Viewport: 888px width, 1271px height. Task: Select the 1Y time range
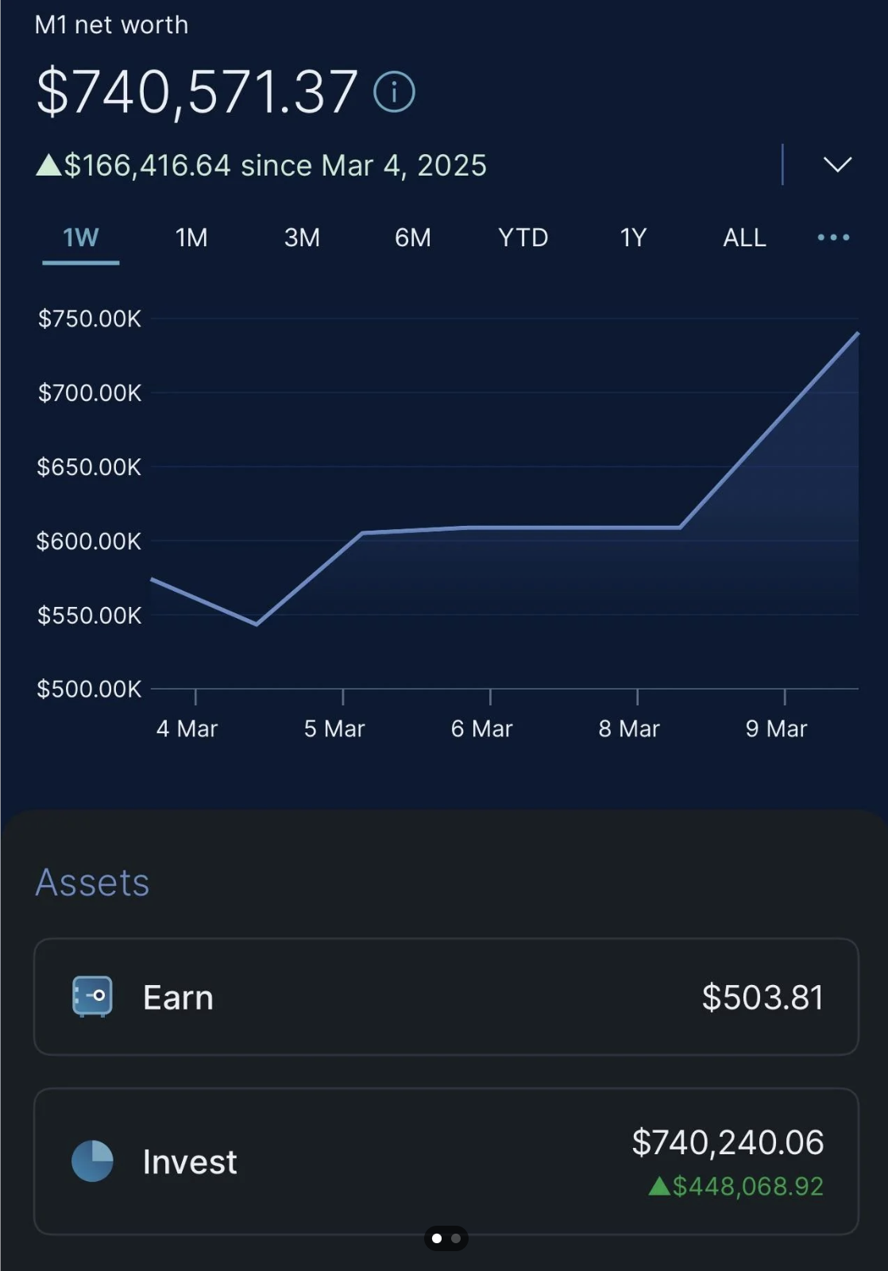(x=633, y=238)
